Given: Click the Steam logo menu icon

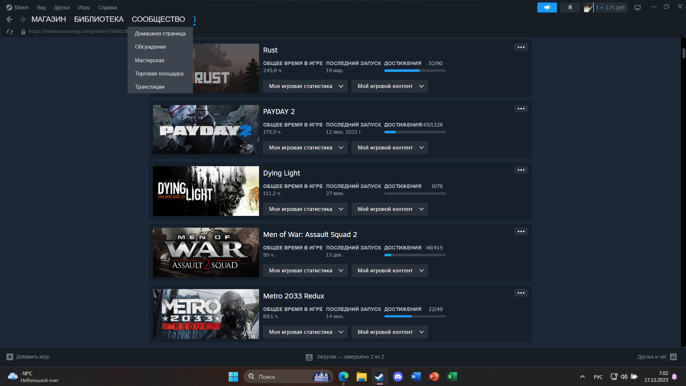Looking at the screenshot, I should (x=9, y=8).
